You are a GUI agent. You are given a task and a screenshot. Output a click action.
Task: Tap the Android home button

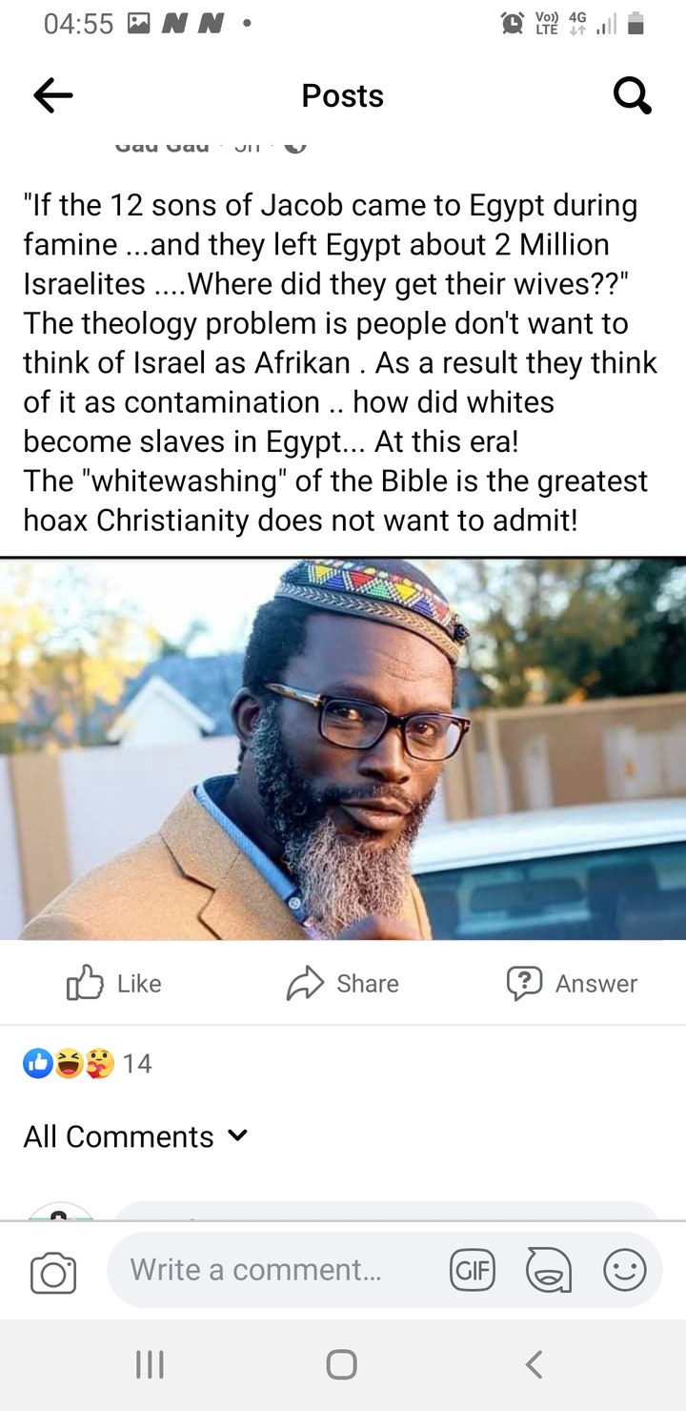click(341, 1364)
